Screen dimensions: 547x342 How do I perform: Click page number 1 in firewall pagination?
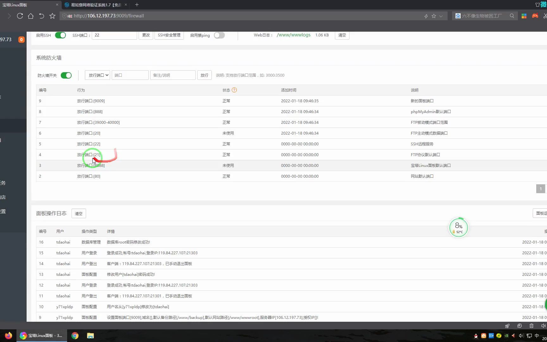(541, 189)
